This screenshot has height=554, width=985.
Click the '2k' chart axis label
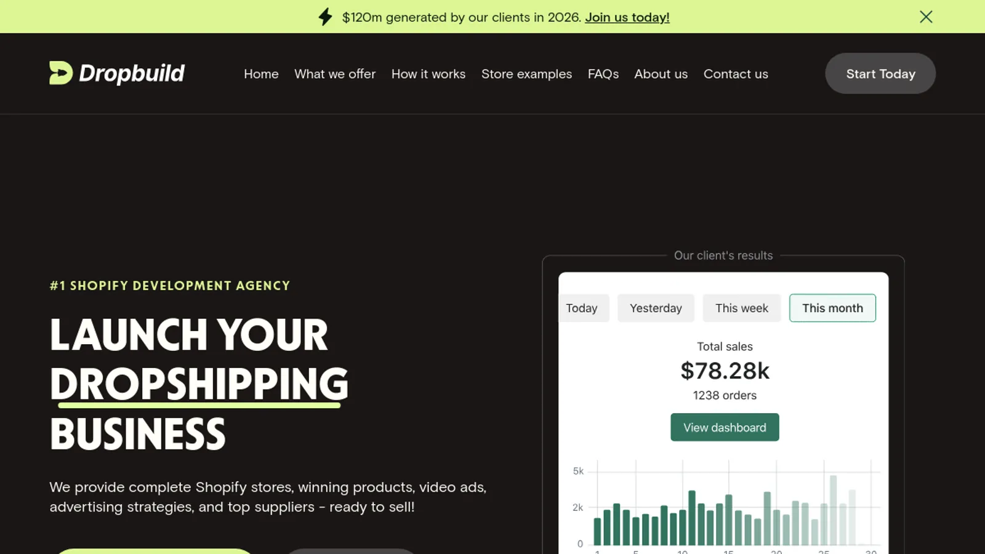pyautogui.click(x=577, y=507)
